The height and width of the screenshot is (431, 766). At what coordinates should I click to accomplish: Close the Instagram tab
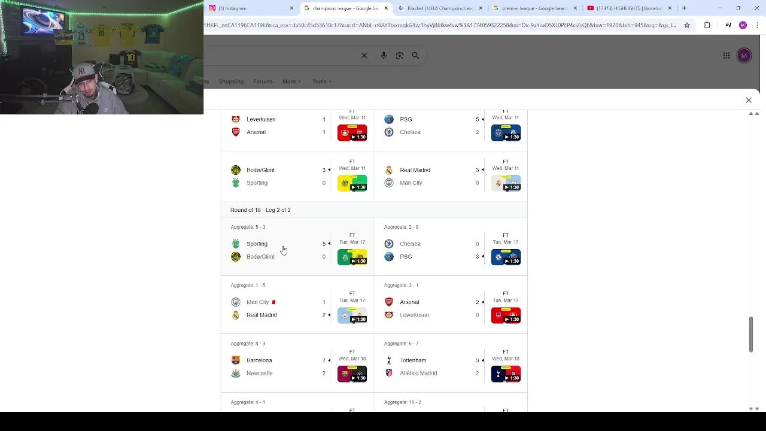click(x=291, y=8)
